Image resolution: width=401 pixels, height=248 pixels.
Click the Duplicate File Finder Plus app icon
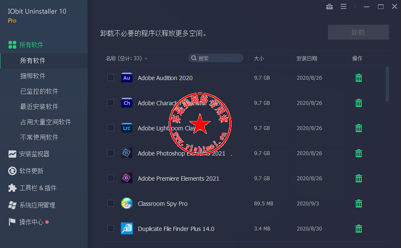[126, 228]
